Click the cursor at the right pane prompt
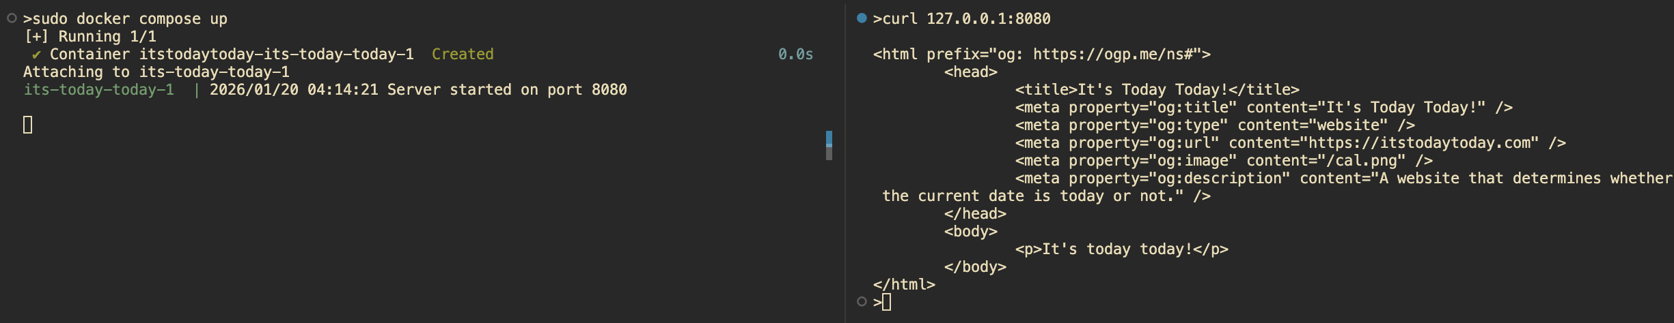The image size is (1674, 323). coord(886,302)
